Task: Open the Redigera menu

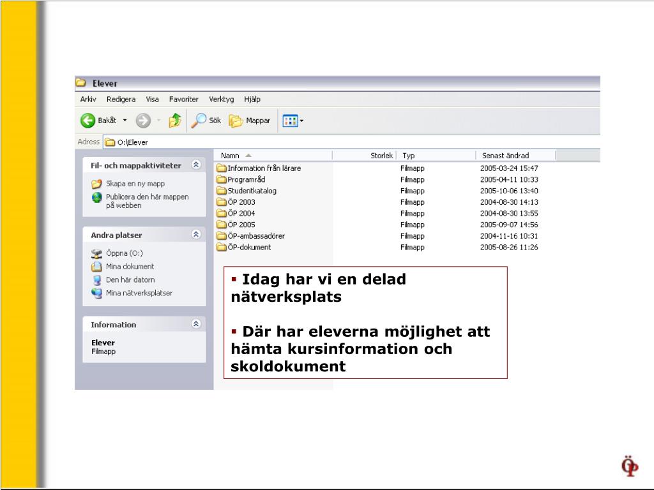Action: (x=121, y=99)
